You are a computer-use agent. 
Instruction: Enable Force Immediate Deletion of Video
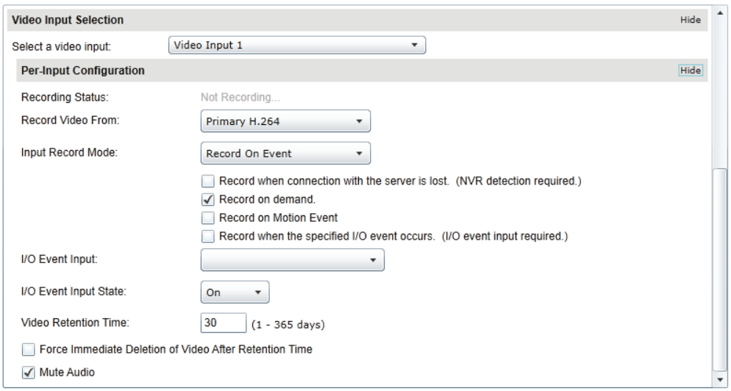point(28,350)
